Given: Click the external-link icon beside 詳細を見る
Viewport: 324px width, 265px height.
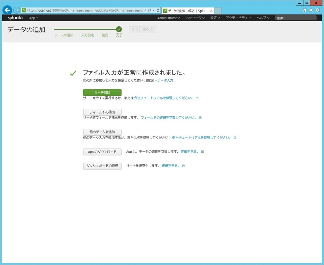Looking at the screenshot, I should pyautogui.click(x=202, y=151).
